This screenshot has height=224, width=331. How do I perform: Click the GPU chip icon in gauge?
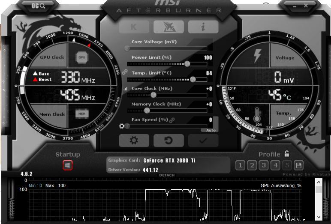click(82, 57)
